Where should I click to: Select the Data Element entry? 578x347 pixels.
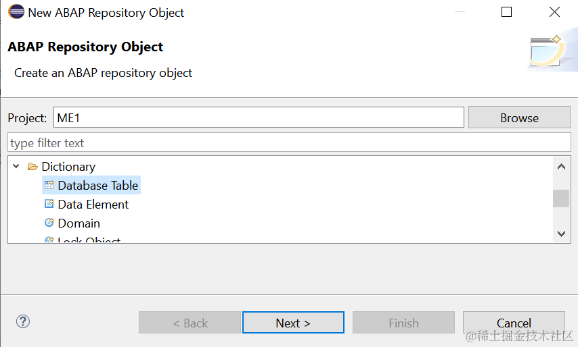click(x=93, y=204)
